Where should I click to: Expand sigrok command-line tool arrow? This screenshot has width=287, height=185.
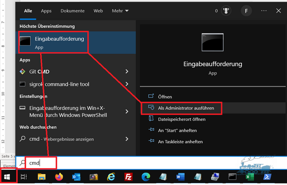[x=127, y=84]
